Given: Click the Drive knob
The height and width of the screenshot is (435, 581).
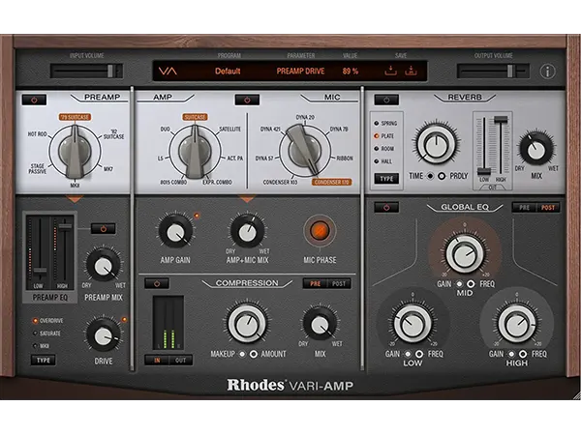Looking at the screenshot, I should tap(103, 334).
